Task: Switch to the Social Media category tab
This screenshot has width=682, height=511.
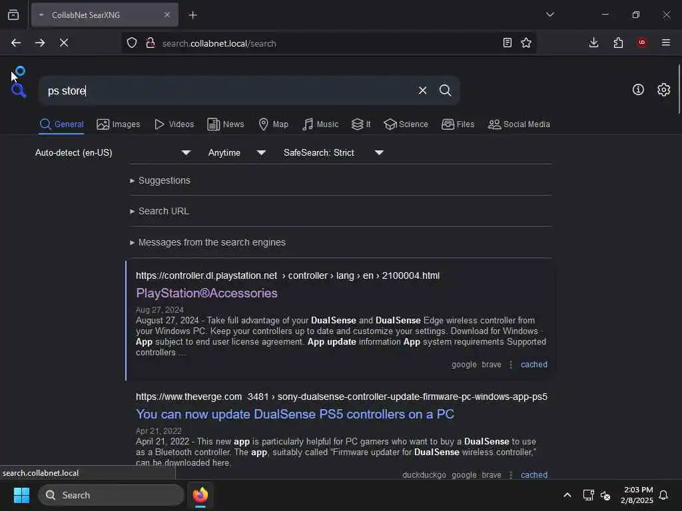Action: [x=519, y=124]
